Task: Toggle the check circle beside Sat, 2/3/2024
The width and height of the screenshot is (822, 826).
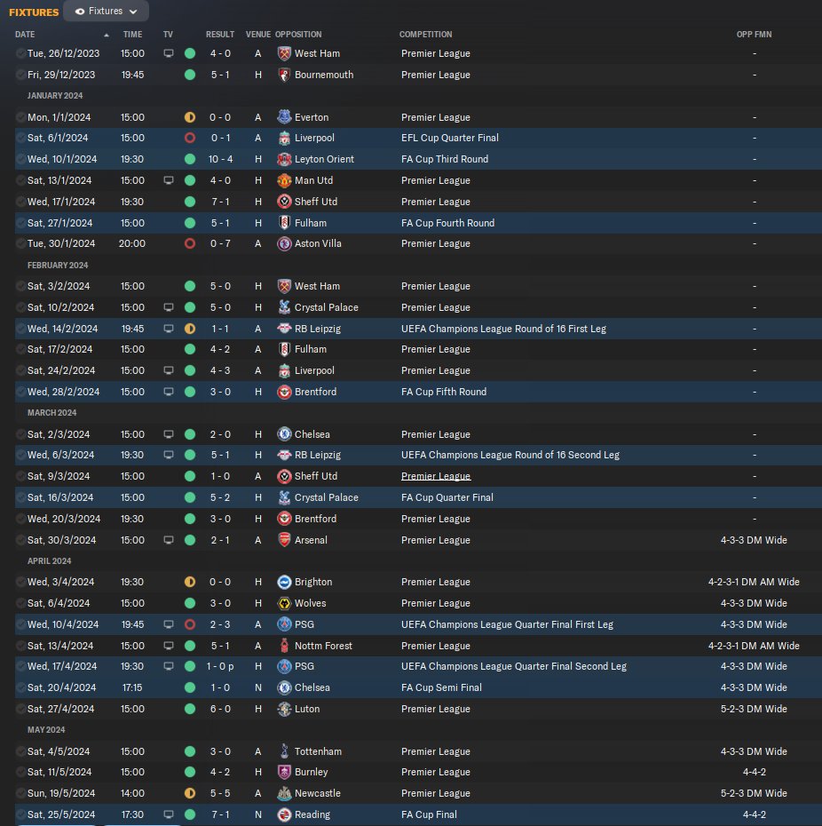Action: (x=20, y=434)
